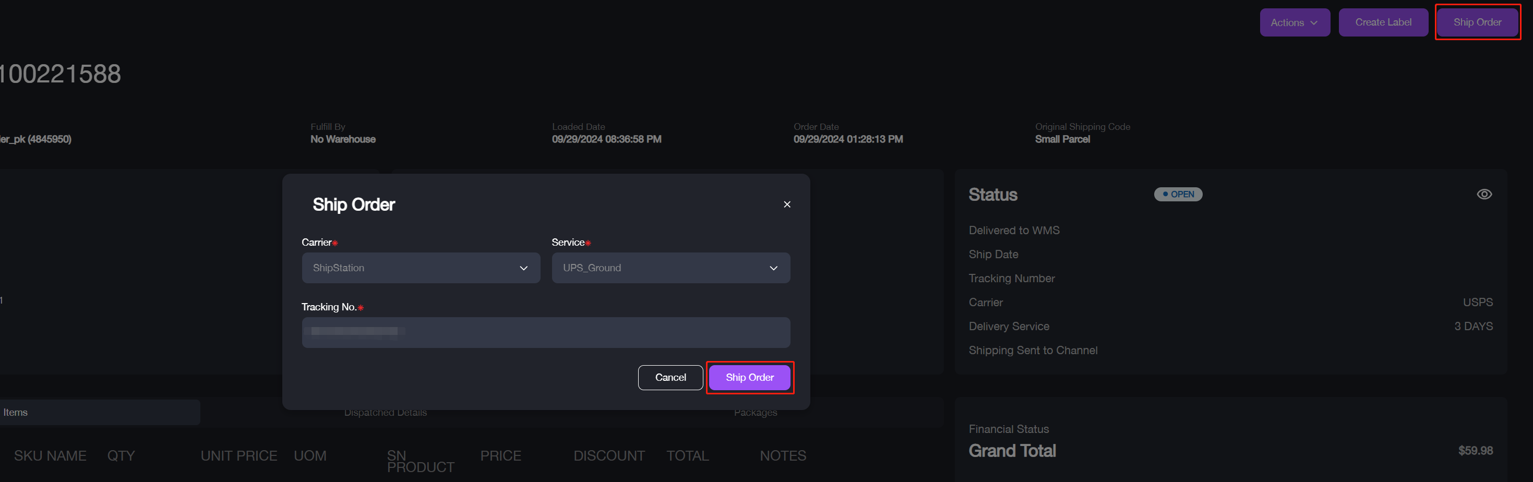
Task: Open the Dispatched Details tab
Action: click(x=385, y=412)
